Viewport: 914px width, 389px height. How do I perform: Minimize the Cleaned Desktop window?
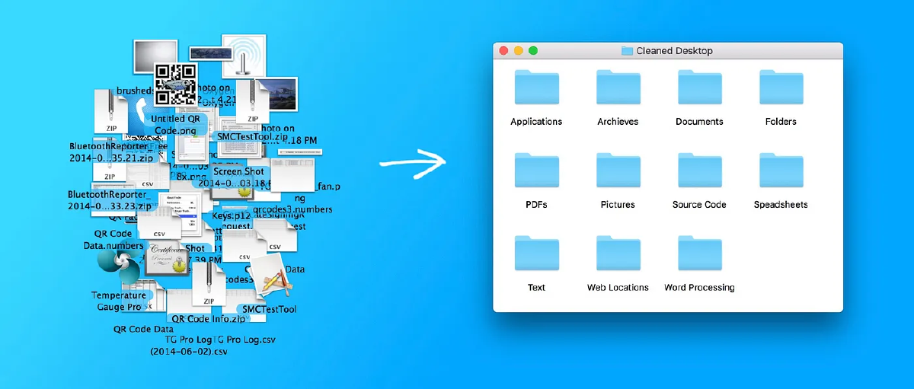pos(519,51)
